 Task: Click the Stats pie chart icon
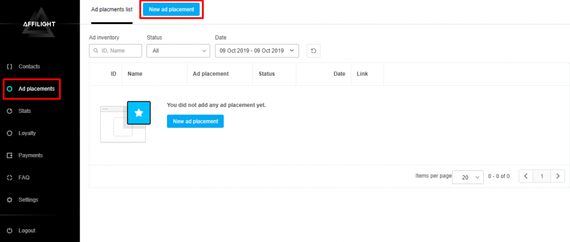pos(10,111)
